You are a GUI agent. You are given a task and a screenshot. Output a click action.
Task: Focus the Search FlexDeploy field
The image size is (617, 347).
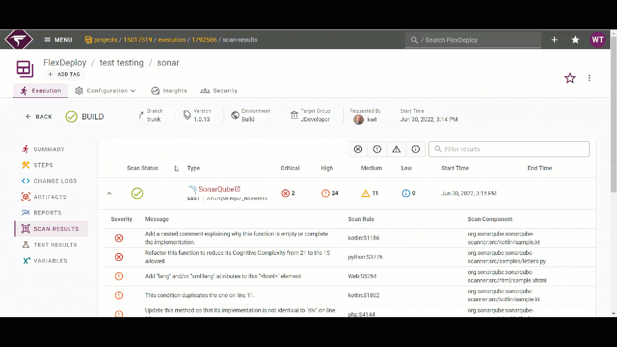(x=473, y=40)
